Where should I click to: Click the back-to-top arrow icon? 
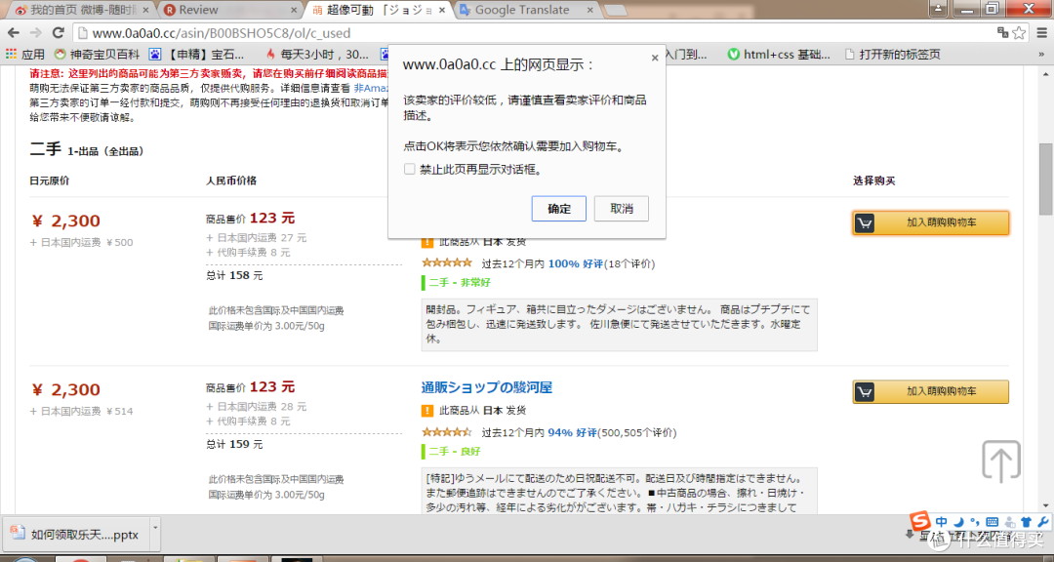tap(1001, 462)
